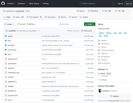Click the bell icon for Notifications
The width and height of the screenshot is (133, 103).
pos(88,11)
